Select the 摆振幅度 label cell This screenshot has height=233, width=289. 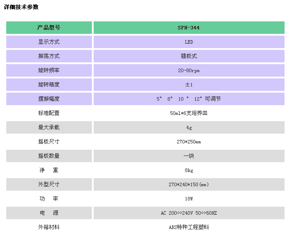click(x=49, y=99)
